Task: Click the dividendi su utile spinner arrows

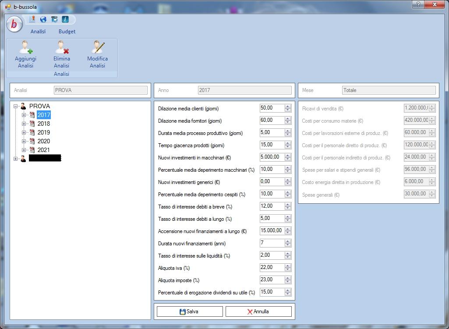Action: click(x=288, y=292)
